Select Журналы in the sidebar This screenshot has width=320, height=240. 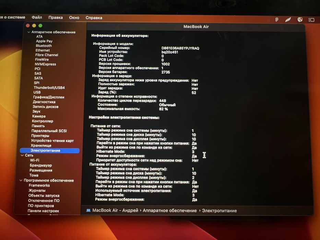point(37,190)
